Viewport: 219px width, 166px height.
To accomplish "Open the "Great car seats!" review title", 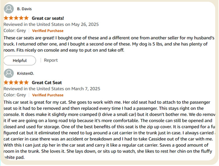I will 48,18.
